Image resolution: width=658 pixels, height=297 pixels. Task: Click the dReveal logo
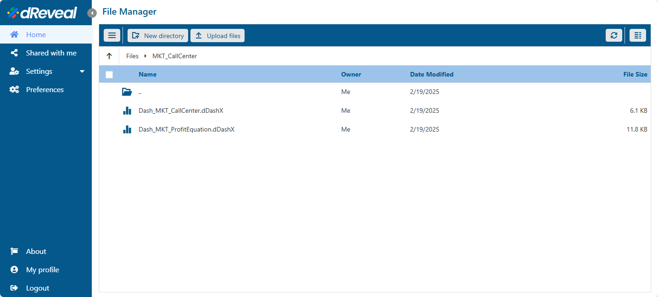[x=42, y=13]
